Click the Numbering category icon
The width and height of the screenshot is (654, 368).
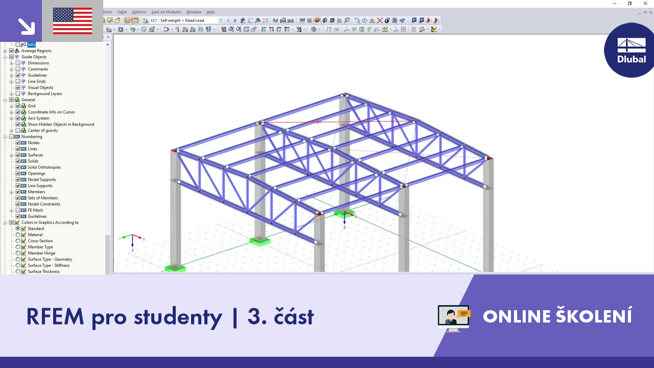pyautogui.click(x=17, y=136)
